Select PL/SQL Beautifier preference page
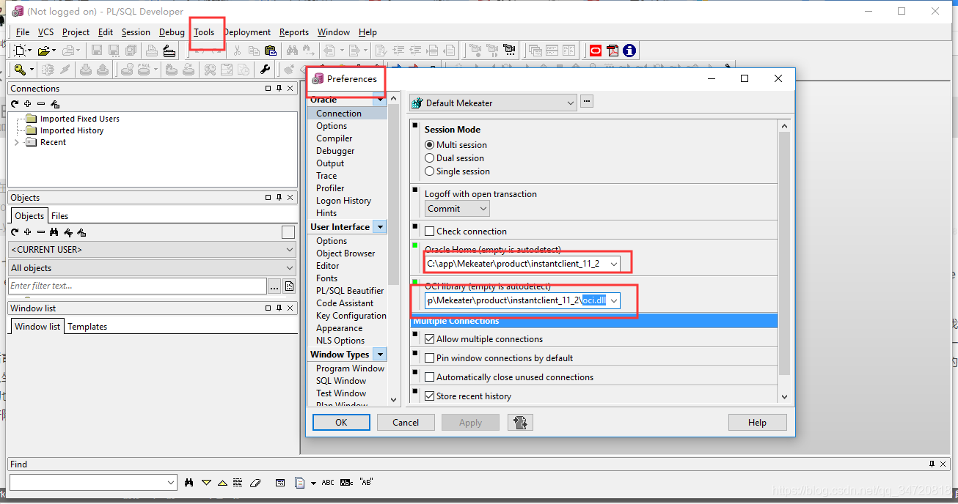The image size is (958, 504). pos(350,291)
